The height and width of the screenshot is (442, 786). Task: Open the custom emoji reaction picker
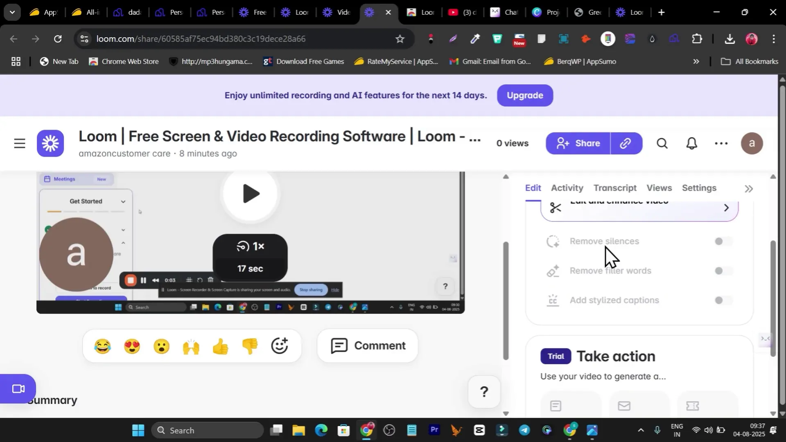(x=280, y=346)
